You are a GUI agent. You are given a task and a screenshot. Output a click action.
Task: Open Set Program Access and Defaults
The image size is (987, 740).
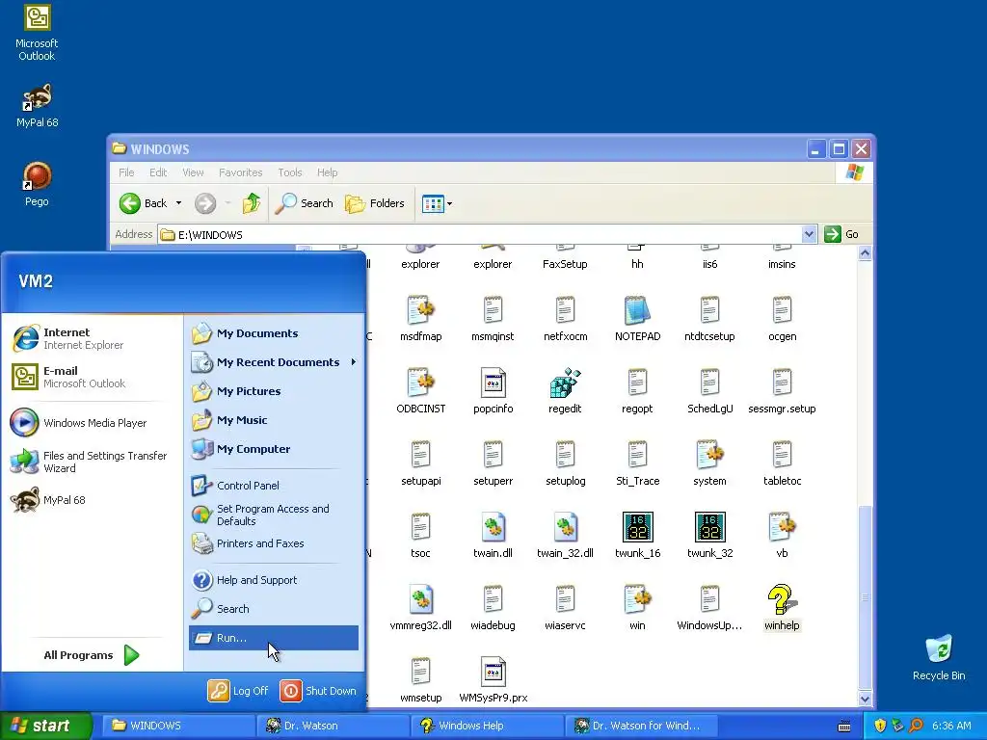[274, 515]
